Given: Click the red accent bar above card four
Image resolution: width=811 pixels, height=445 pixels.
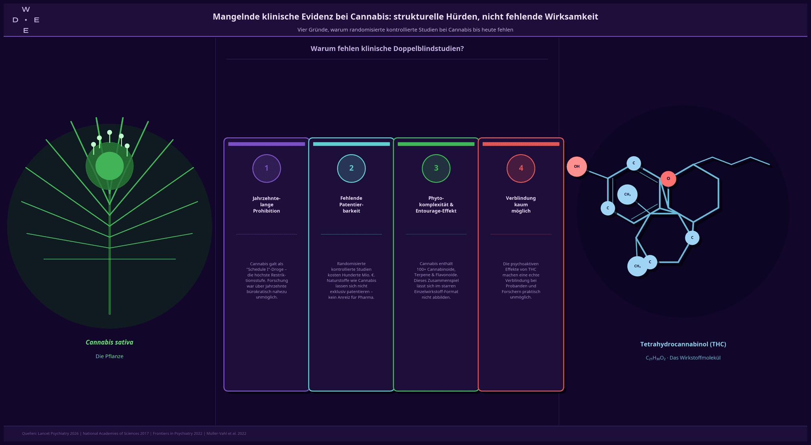Looking at the screenshot, I should tap(520, 144).
